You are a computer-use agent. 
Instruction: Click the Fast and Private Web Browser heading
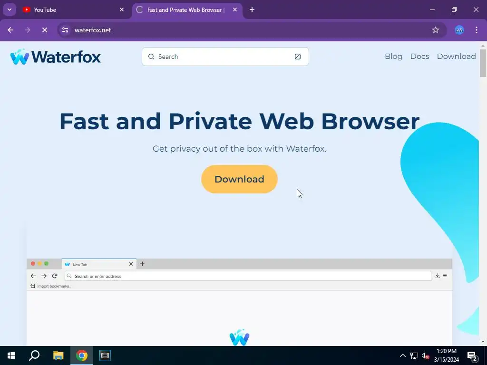240,121
